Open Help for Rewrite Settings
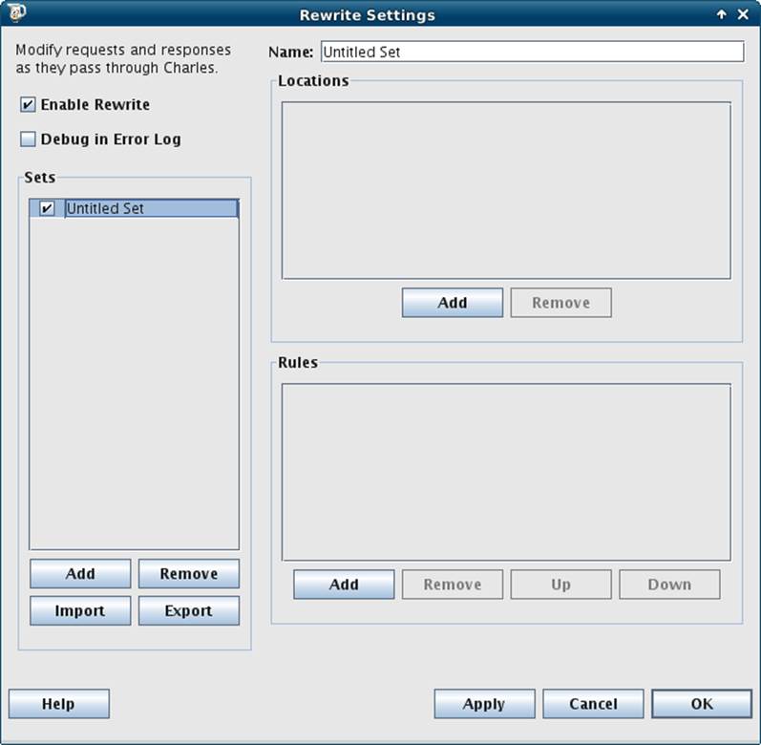 [x=59, y=704]
